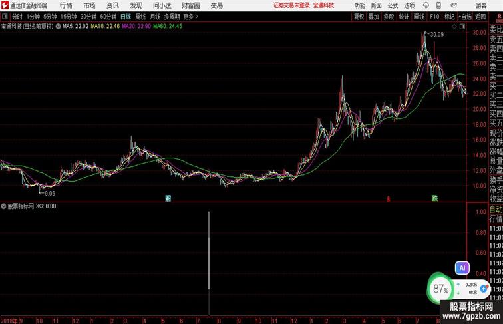
Task: Click the 9.06 low price label
Action: (50, 194)
